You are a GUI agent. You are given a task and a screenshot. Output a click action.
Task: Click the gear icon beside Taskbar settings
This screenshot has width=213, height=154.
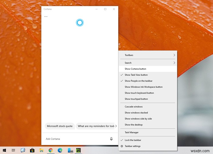122,146
